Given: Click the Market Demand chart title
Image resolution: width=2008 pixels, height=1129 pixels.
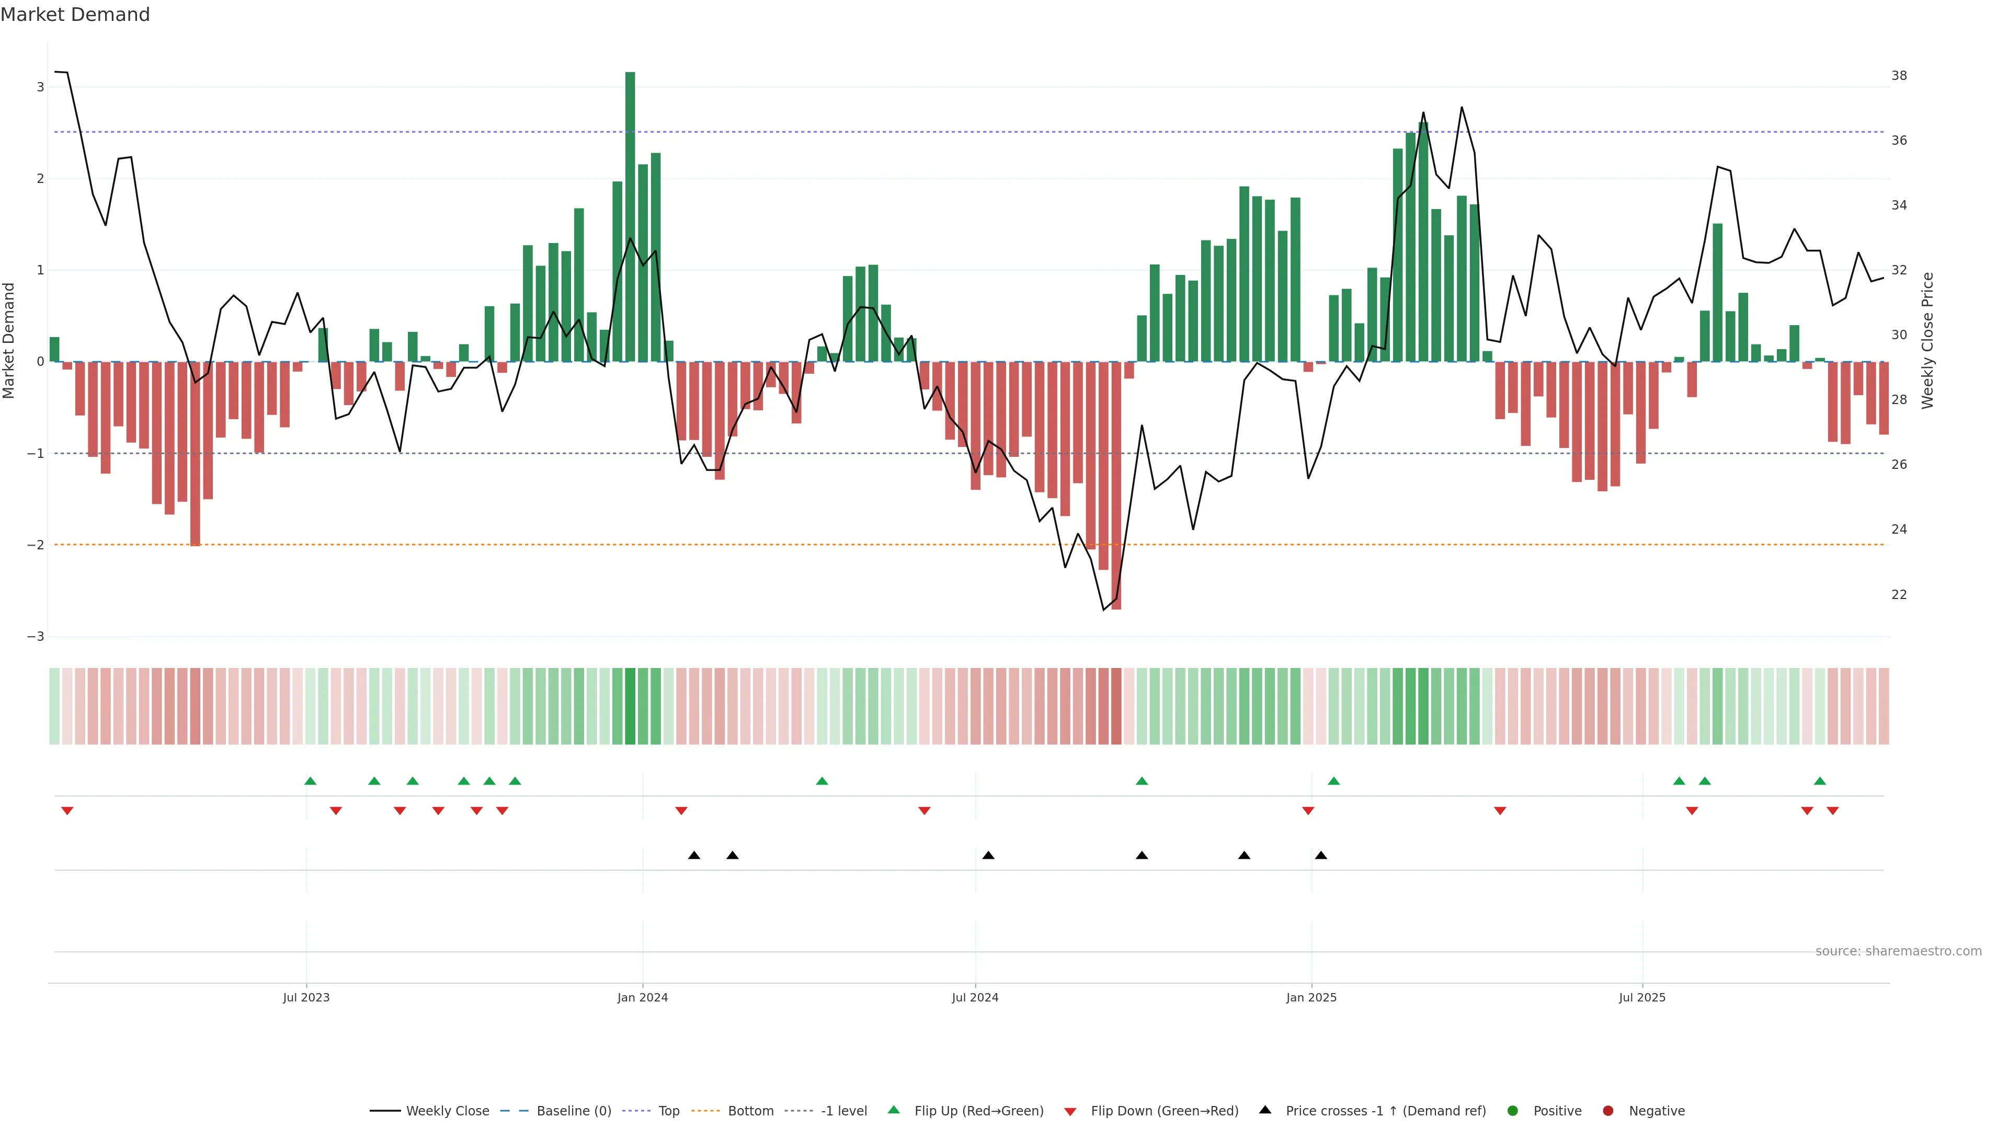Looking at the screenshot, I should [75, 15].
